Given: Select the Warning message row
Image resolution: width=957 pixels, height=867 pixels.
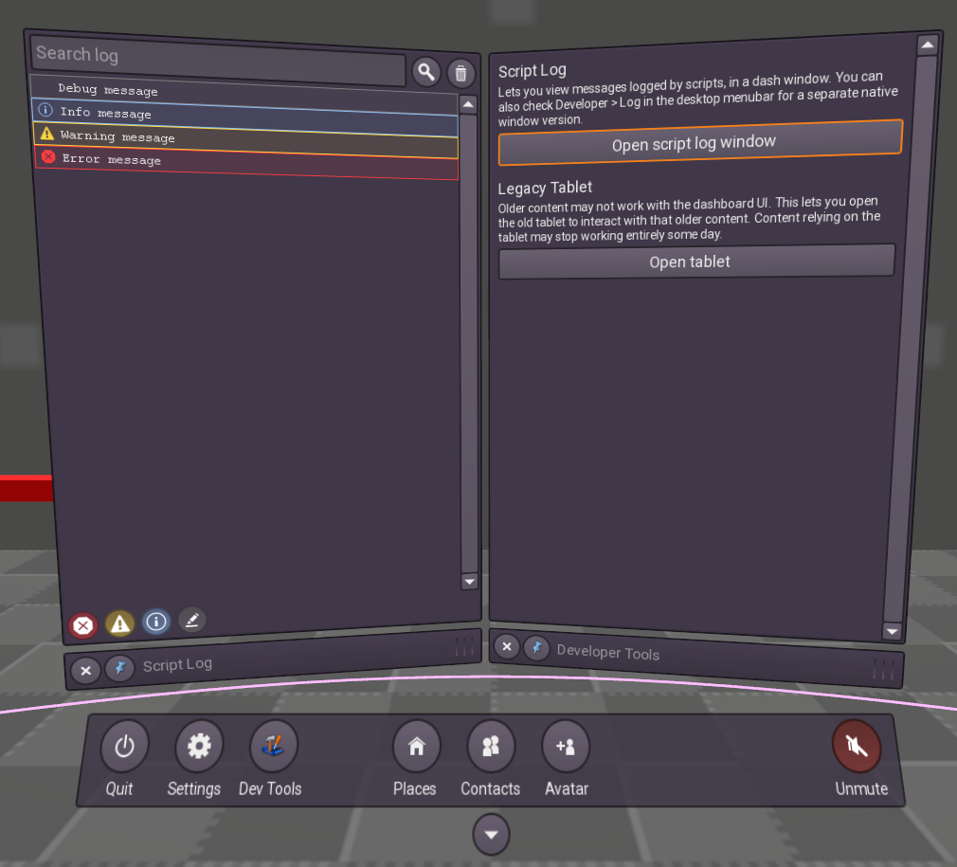Looking at the screenshot, I should click(246, 138).
